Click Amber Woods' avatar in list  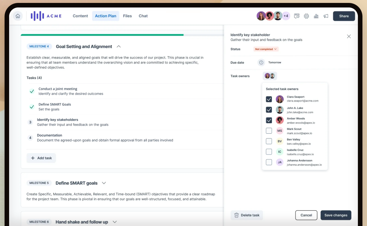pyautogui.click(x=279, y=120)
